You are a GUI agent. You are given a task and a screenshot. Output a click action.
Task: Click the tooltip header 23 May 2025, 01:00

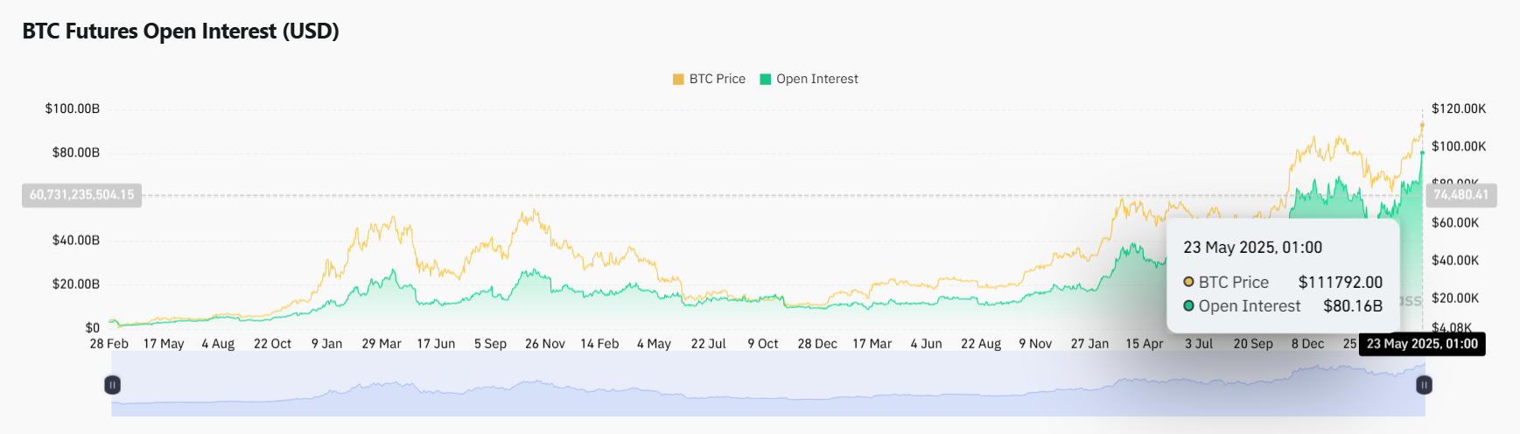(1252, 248)
